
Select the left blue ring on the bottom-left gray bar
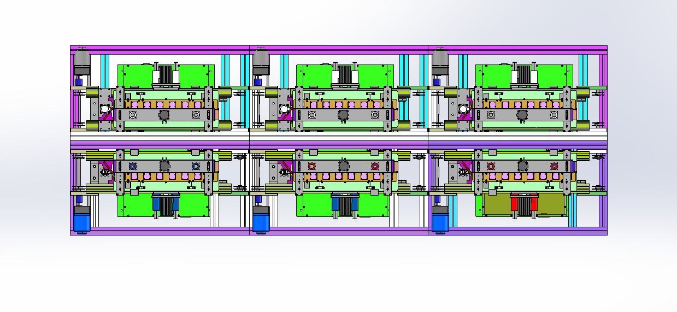132,166
